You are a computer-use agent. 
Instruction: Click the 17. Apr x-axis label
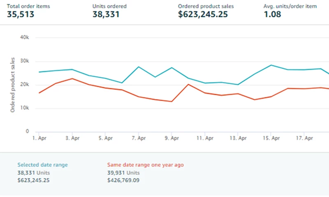pyautogui.click(x=305, y=139)
